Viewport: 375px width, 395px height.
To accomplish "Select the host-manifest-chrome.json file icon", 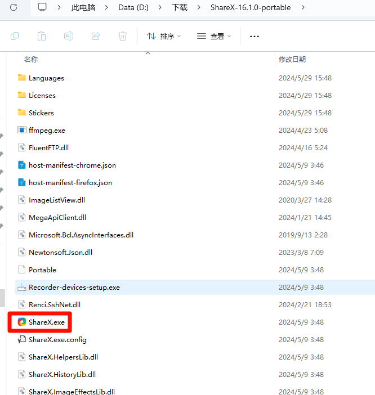I will [22, 165].
